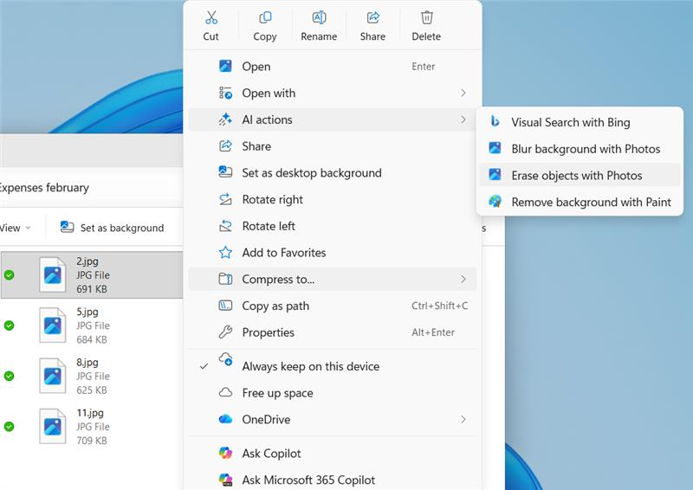Viewport: 693px width, 490px height.
Task: Click the Rotate left icon
Action: tap(225, 226)
